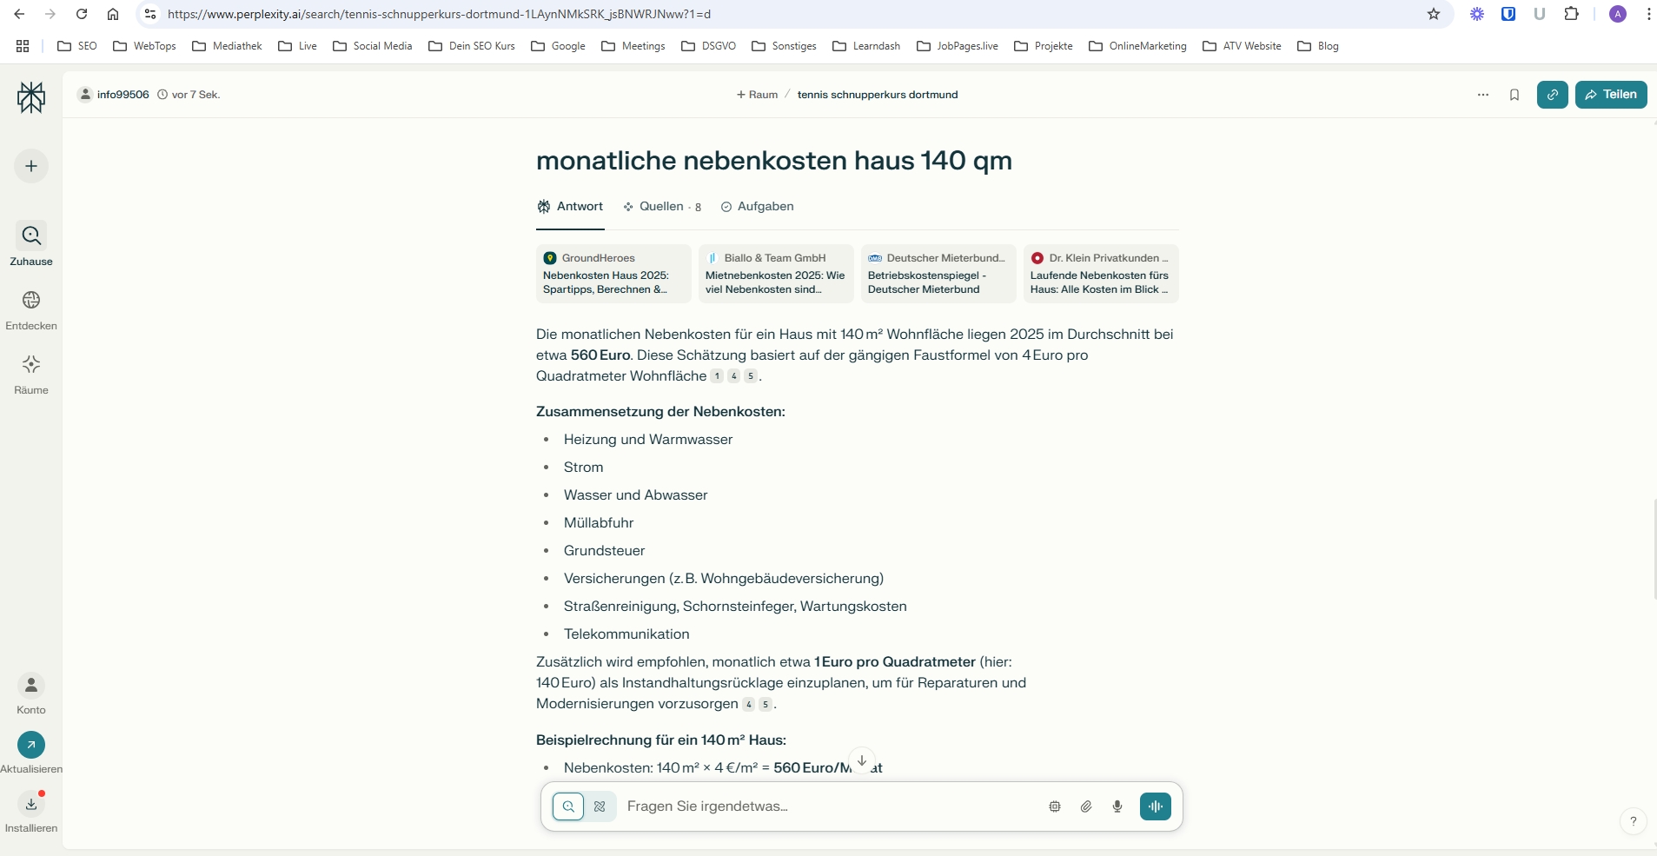Open the GroundHeroes source card
Image resolution: width=1657 pixels, height=856 pixels.
point(613,274)
